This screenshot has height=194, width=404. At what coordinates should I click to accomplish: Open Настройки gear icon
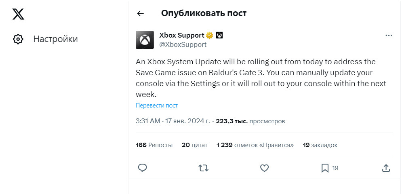pyautogui.click(x=18, y=39)
